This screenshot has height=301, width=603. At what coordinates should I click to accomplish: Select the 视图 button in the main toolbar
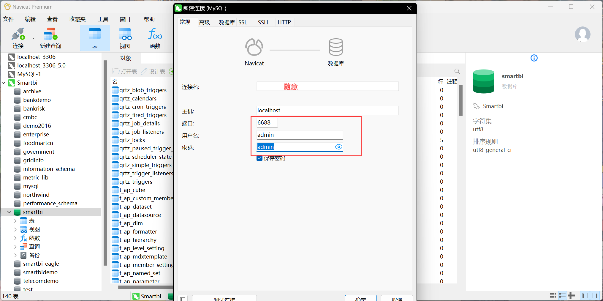(x=125, y=38)
